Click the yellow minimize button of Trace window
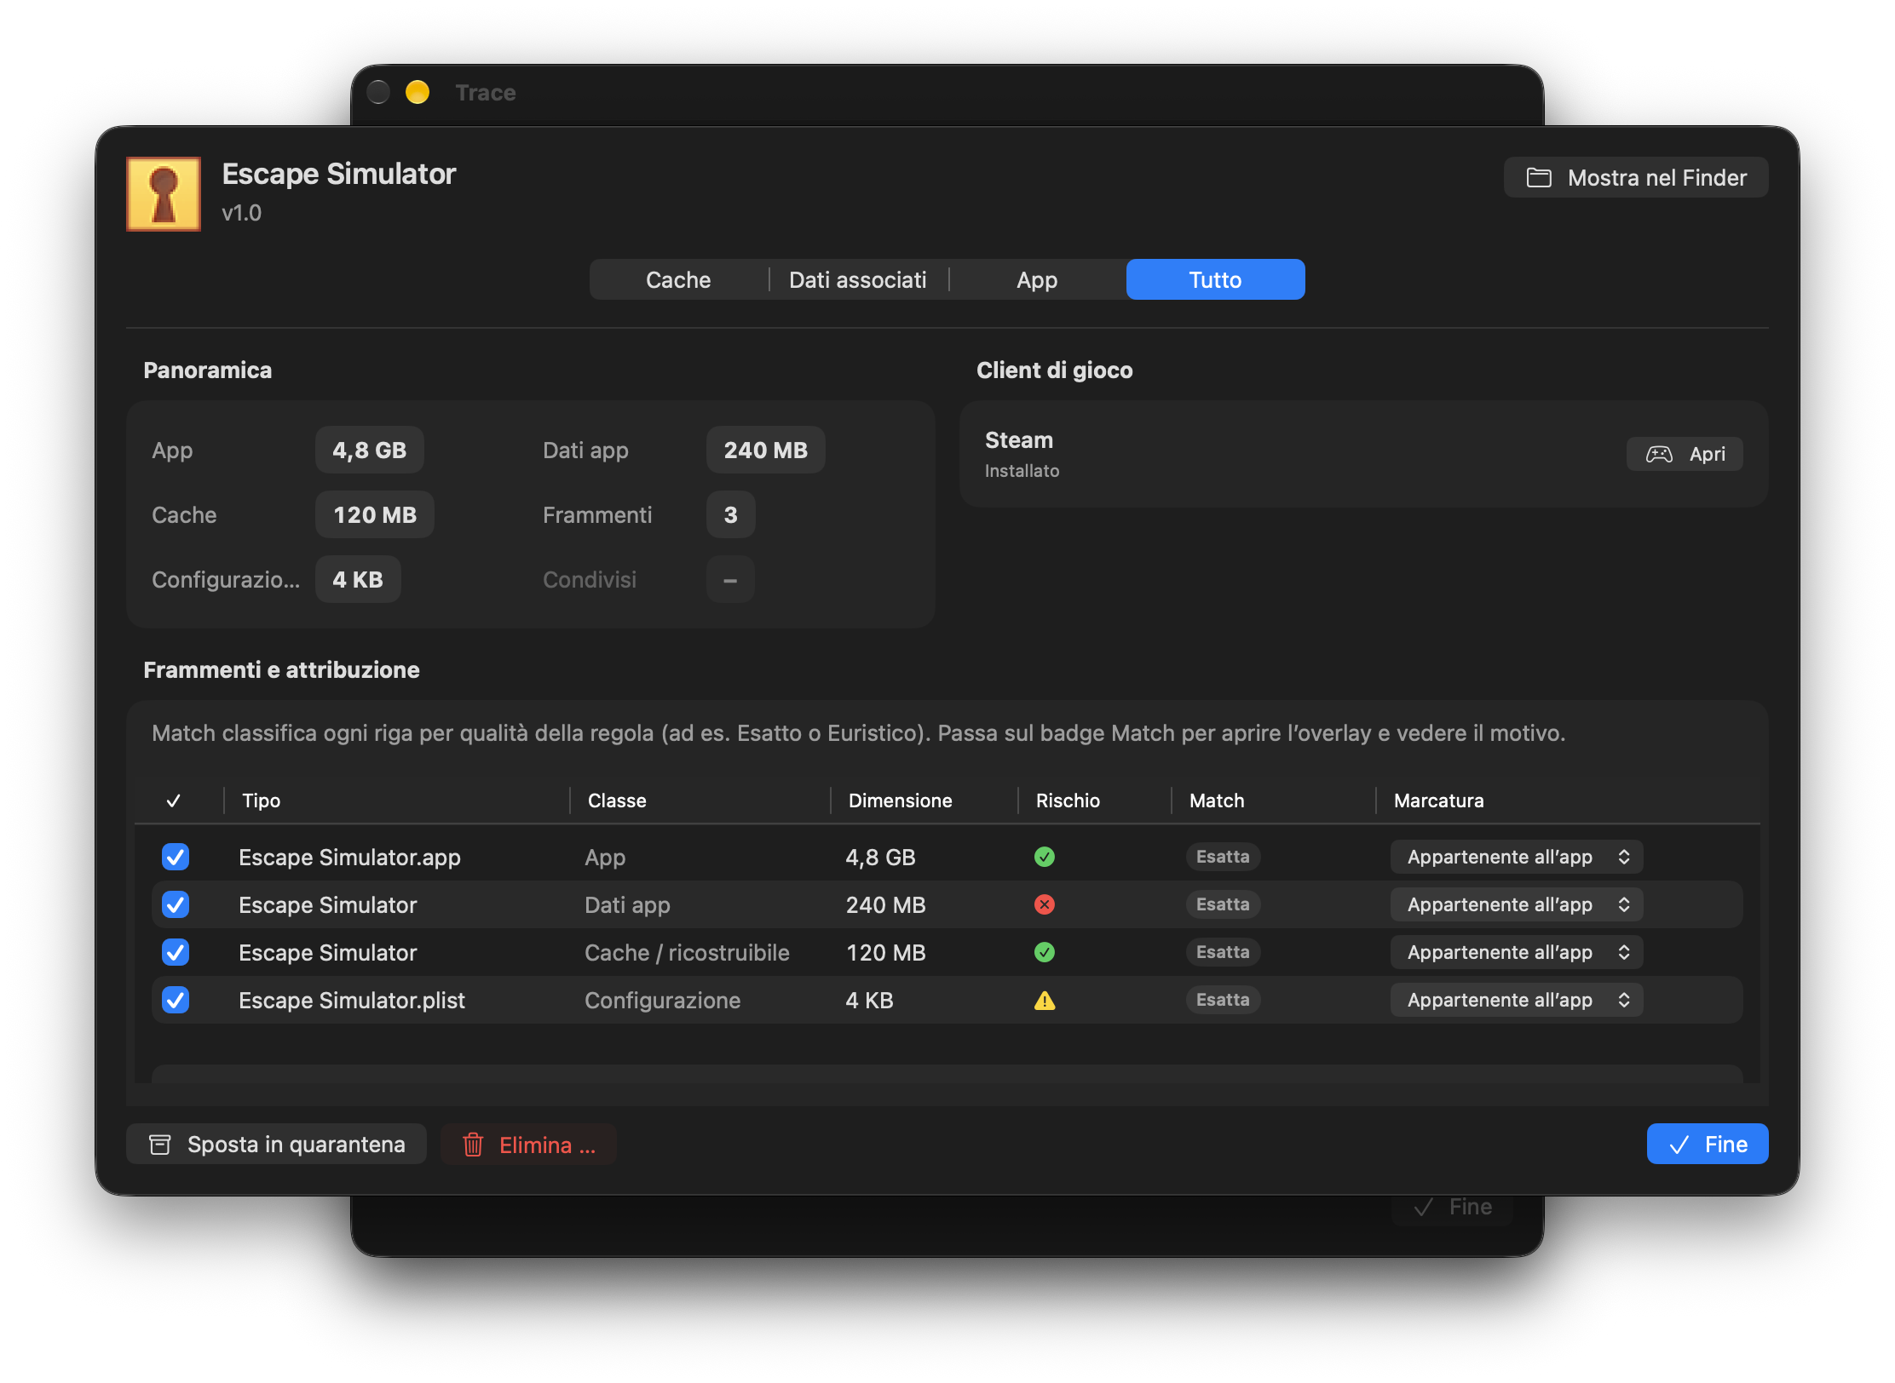1895x1383 pixels. pyautogui.click(x=418, y=92)
